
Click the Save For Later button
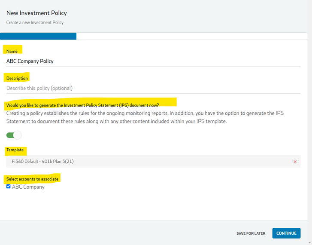[x=251, y=233]
